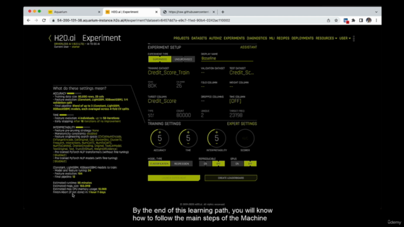Open the Chrome profile avatar
Viewport: 404px width, 227px height.
pyautogui.click(x=369, y=20)
